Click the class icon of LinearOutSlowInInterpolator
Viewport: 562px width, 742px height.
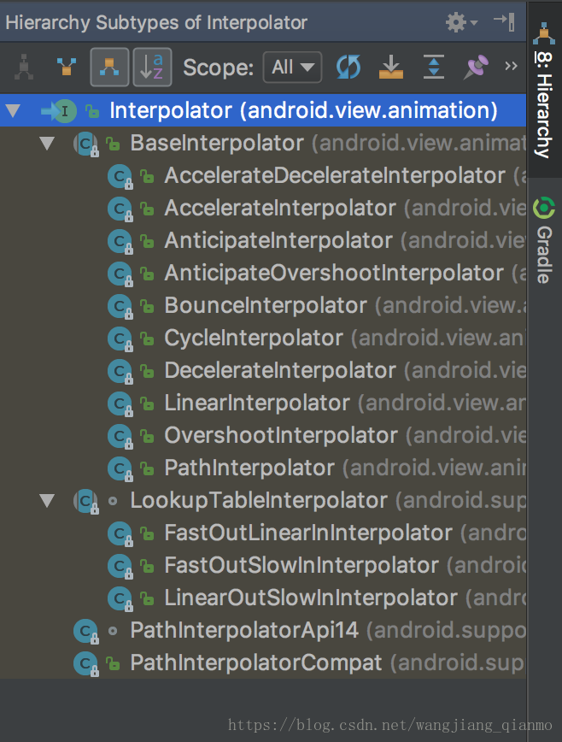(x=120, y=598)
